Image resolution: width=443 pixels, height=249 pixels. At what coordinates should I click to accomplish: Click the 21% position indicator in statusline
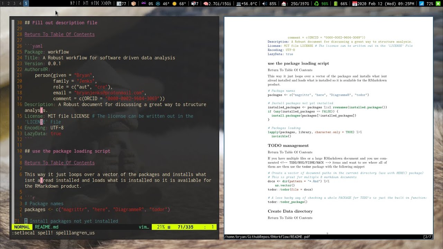point(161,227)
